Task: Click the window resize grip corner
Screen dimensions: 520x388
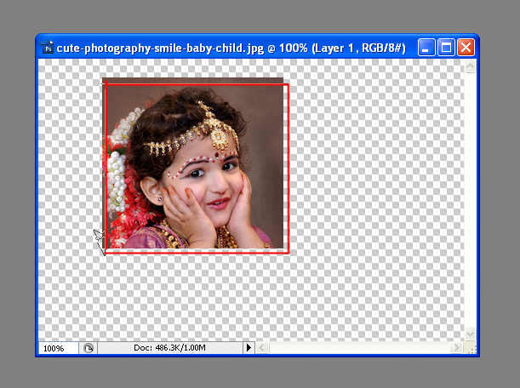Action: (x=470, y=348)
